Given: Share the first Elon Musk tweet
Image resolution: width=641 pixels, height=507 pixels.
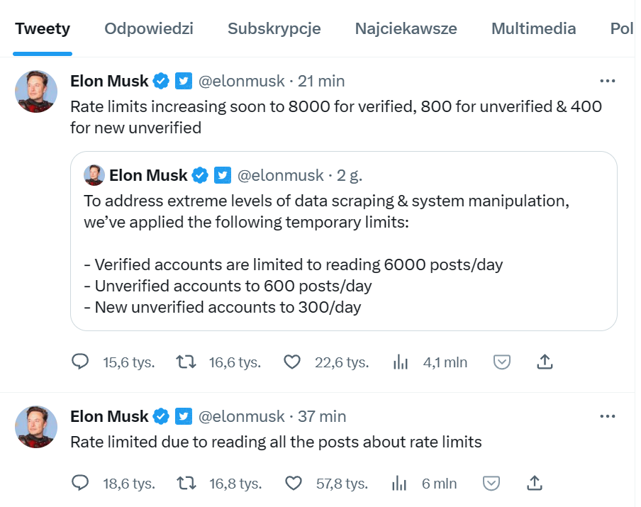Looking at the screenshot, I should click(x=544, y=362).
